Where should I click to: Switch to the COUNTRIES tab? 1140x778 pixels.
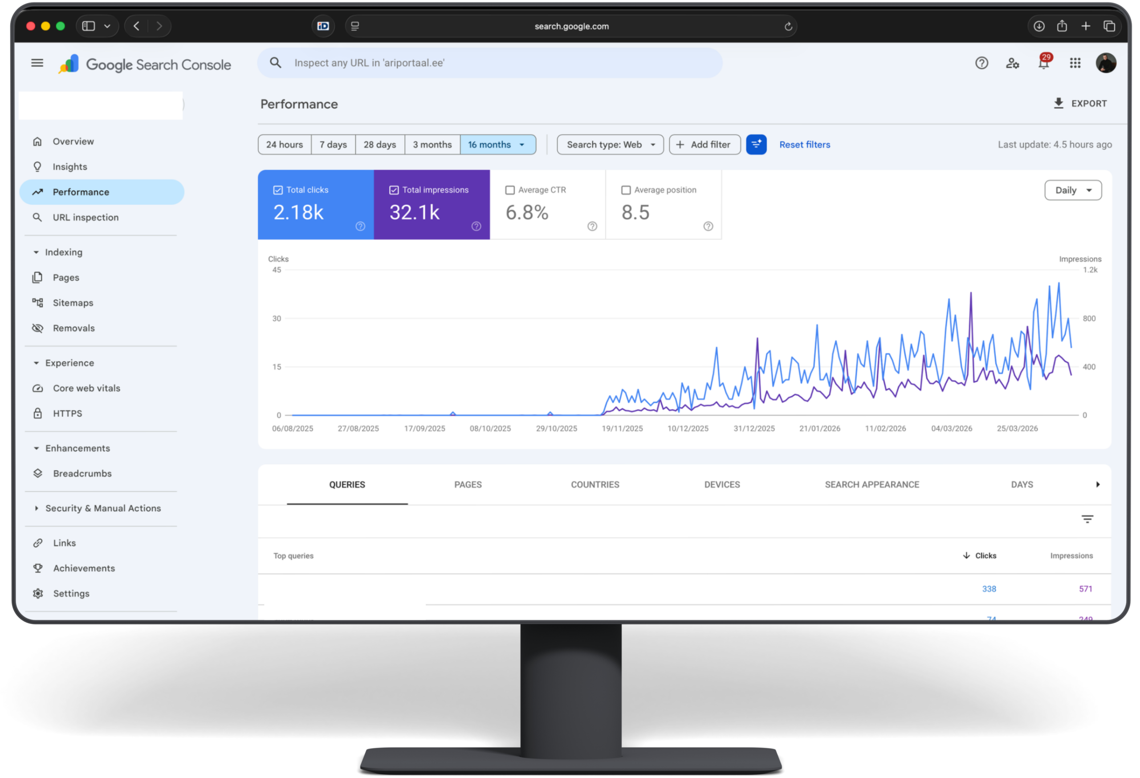[x=594, y=484]
